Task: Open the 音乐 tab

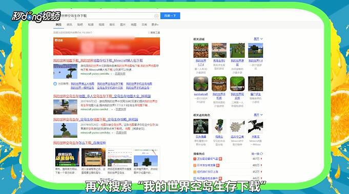Action: (112, 25)
